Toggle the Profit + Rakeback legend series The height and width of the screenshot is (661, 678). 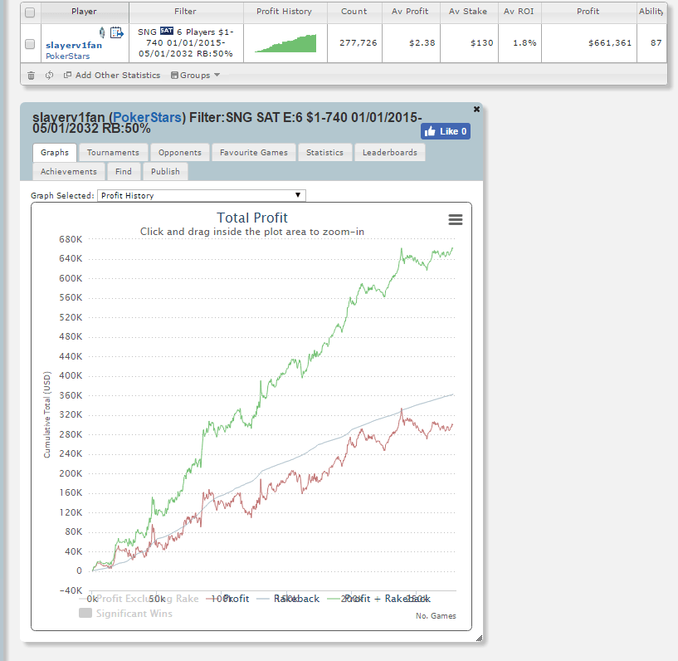[378, 599]
